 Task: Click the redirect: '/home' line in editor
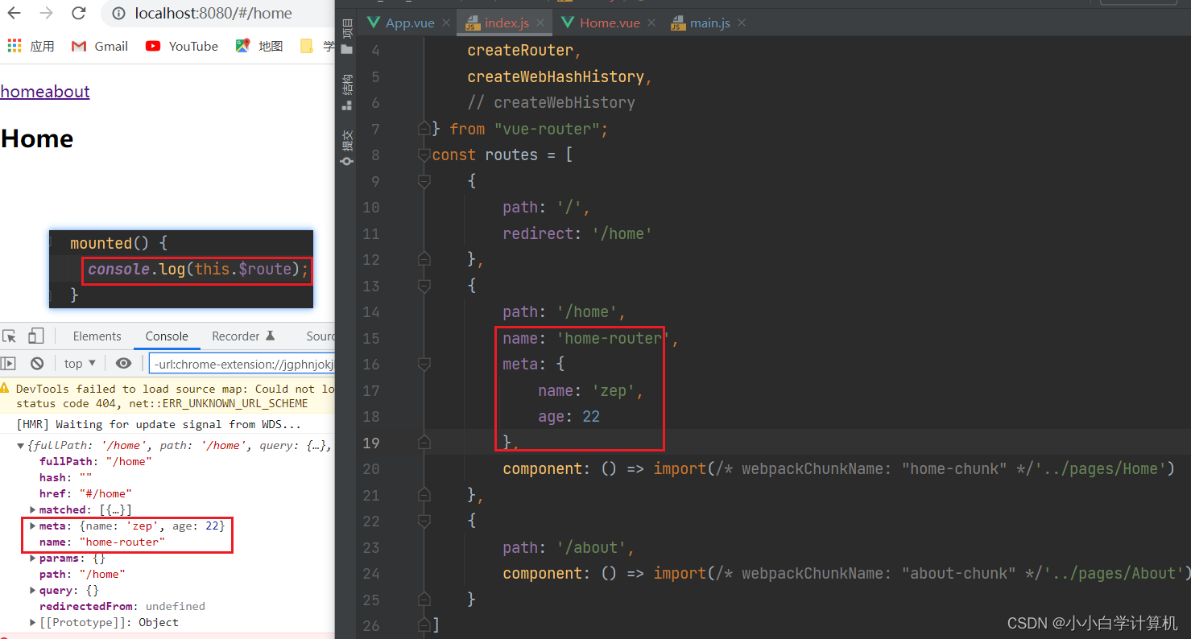pos(577,233)
